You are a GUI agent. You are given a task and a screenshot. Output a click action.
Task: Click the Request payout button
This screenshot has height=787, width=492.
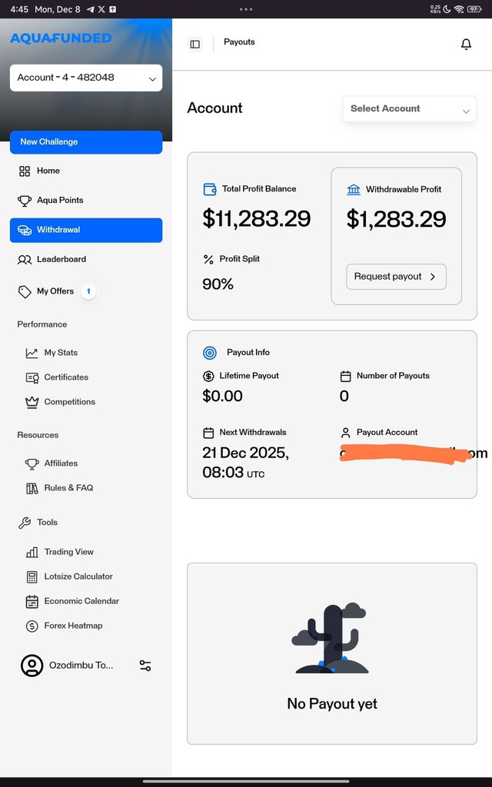point(396,277)
